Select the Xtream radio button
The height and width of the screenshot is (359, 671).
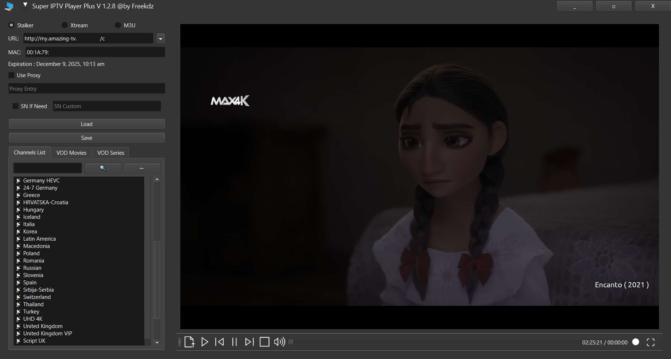pyautogui.click(x=64, y=25)
